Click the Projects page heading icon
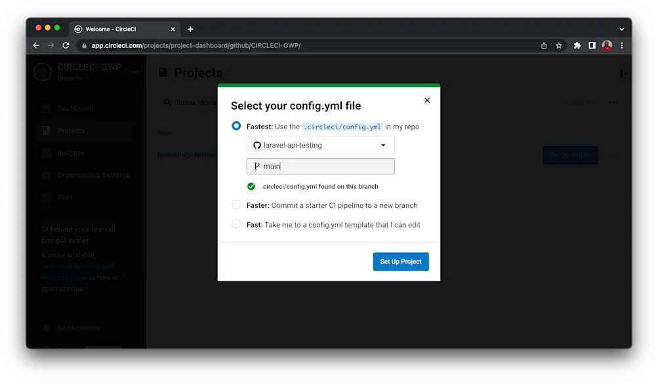Viewport: 658px width, 383px height. pyautogui.click(x=163, y=73)
